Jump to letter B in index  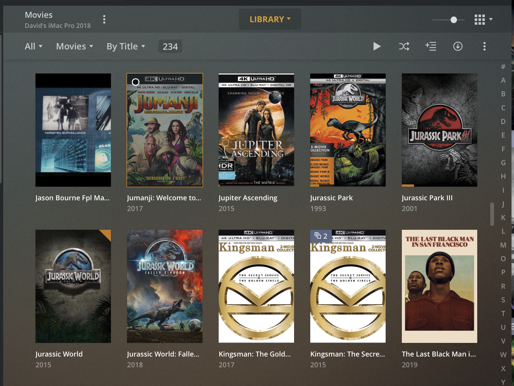(503, 94)
